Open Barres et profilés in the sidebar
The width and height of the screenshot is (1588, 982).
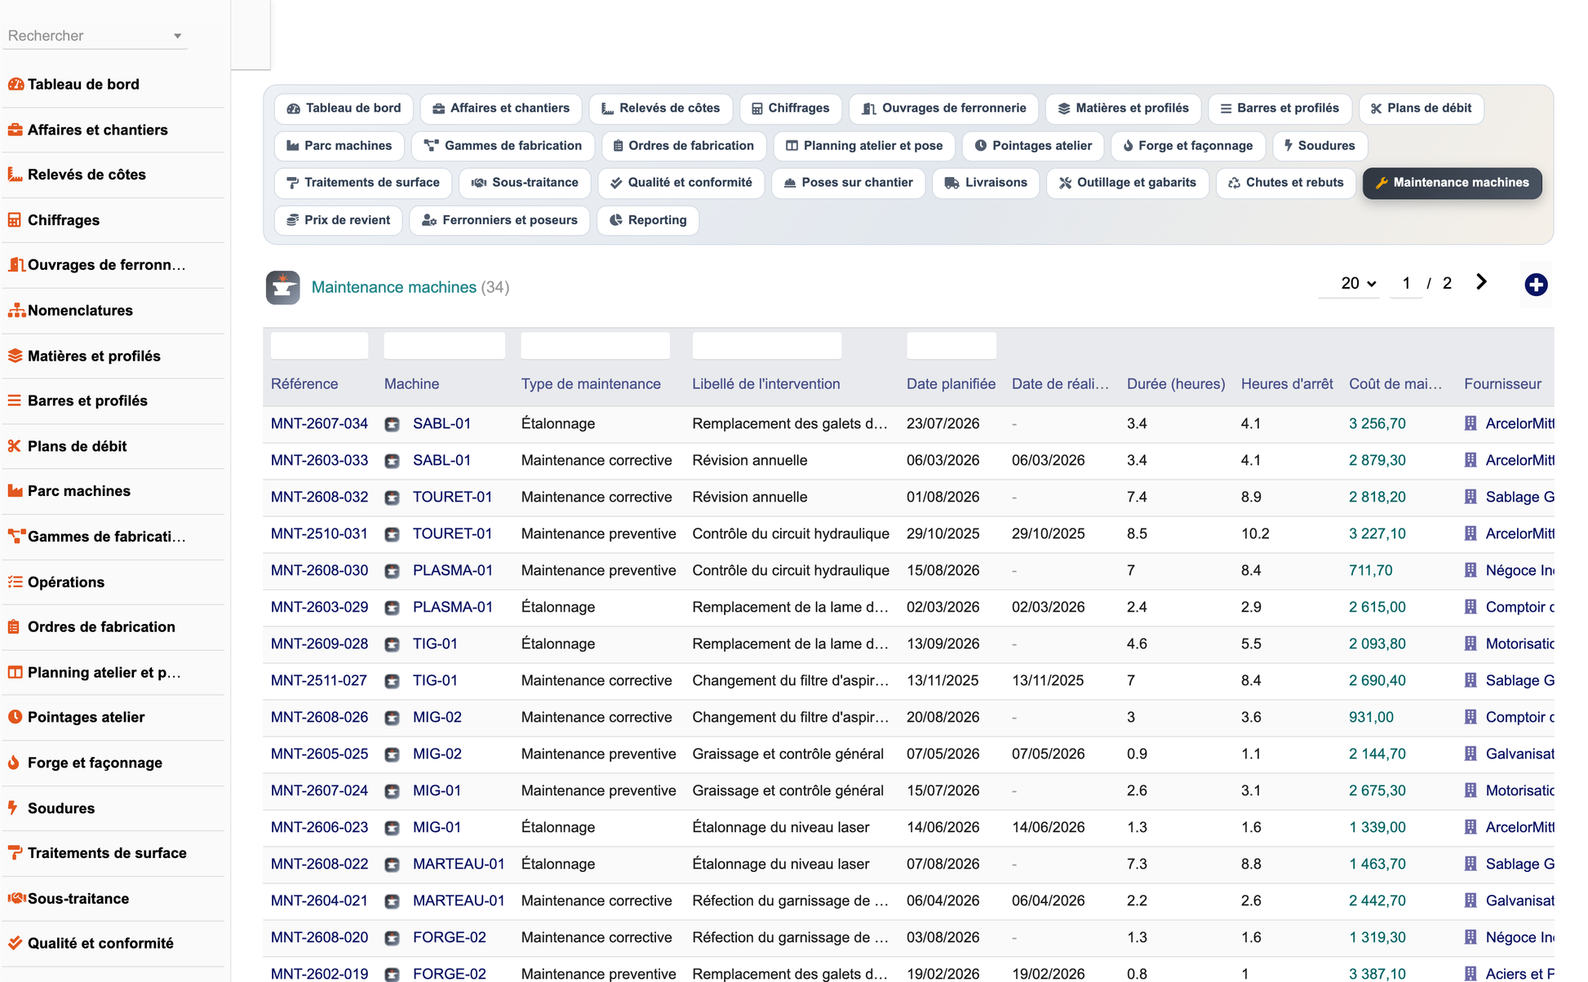113,400
